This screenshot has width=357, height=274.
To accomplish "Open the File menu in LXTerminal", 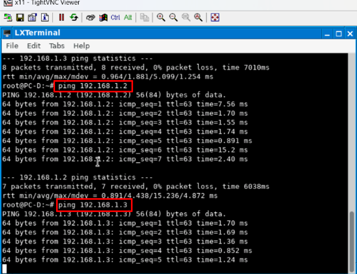I will click(11, 46).
